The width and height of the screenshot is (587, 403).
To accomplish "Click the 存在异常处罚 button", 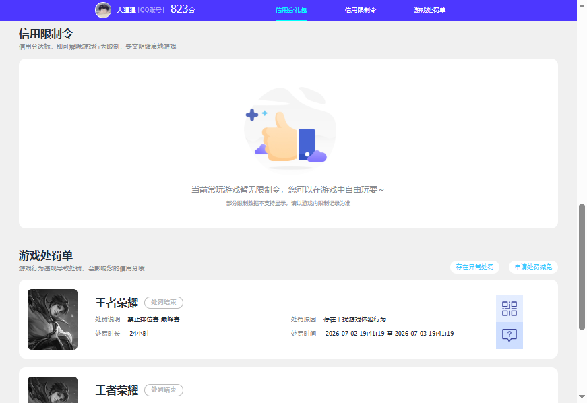I will (474, 267).
